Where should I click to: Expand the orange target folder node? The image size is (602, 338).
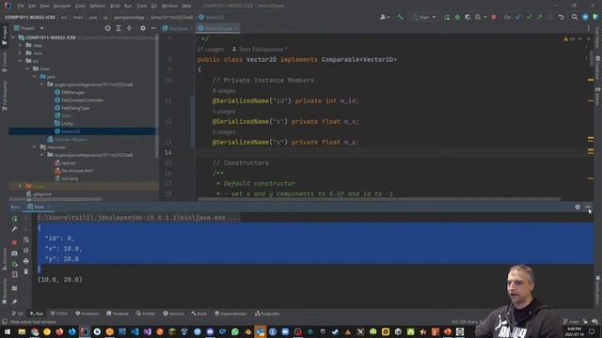pyautogui.click(x=20, y=186)
